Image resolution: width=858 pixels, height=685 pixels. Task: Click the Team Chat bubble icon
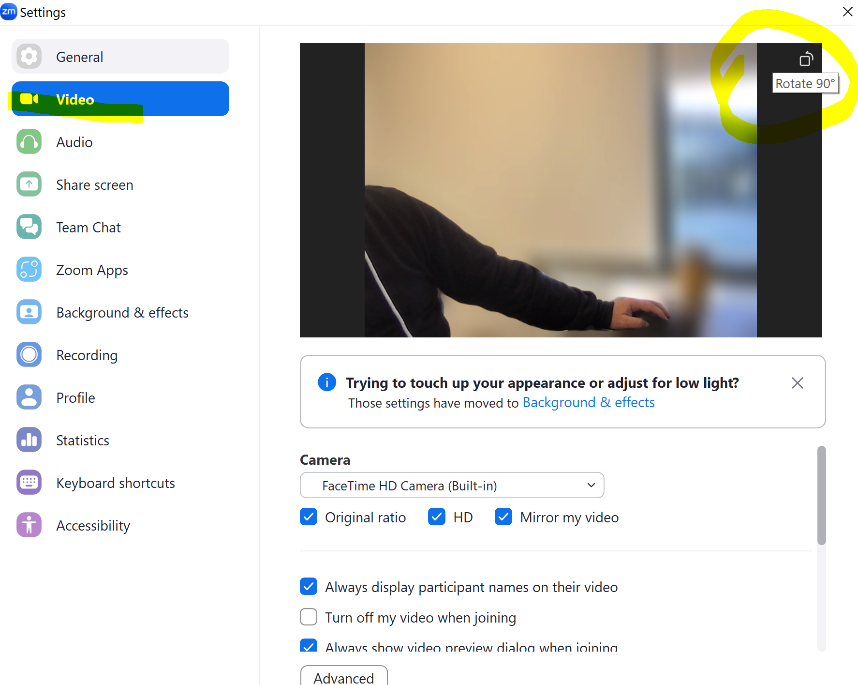coord(29,227)
